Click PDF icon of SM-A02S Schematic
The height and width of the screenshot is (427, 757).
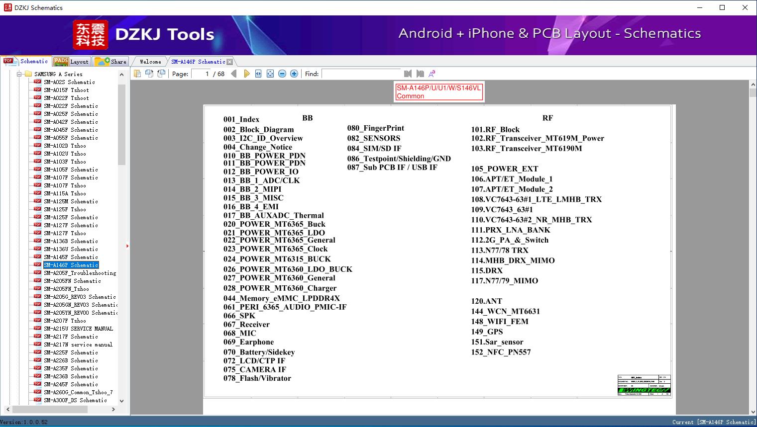coord(37,82)
